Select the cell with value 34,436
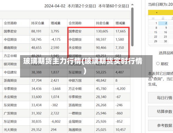This screenshot has width=173, height=133. (x=40, y=89)
